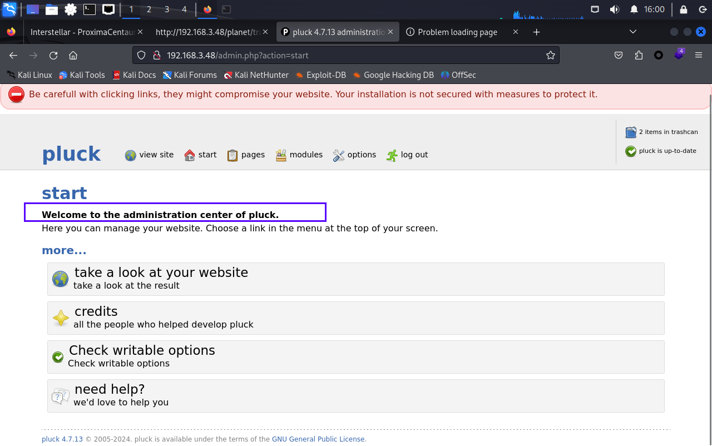The image size is (712, 446).
Task: Open Exploit-DB bookmark
Action: [x=321, y=75]
